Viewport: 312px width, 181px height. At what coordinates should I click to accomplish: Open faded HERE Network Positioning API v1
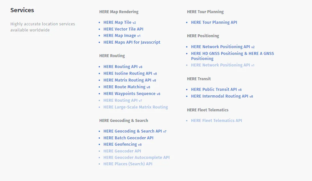[223, 65]
